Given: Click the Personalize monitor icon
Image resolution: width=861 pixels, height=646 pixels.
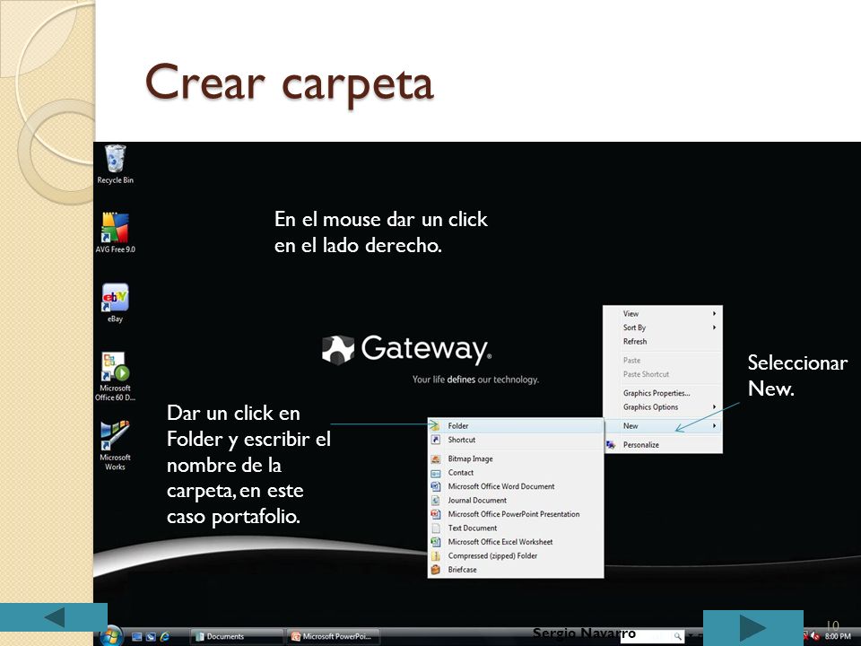Looking at the screenshot, I should click(x=611, y=445).
